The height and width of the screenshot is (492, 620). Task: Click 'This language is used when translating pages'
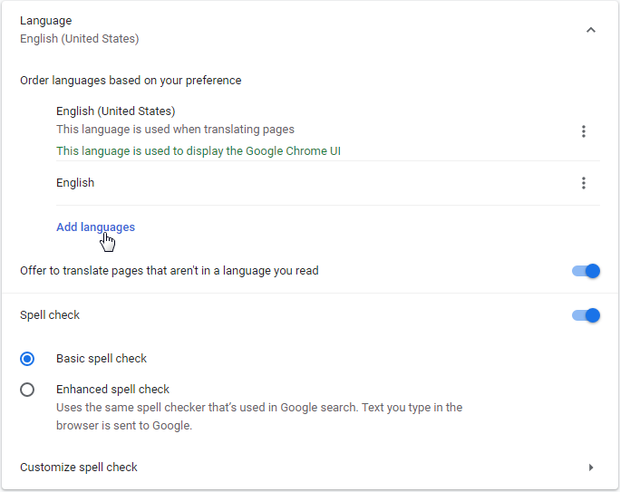pyautogui.click(x=175, y=130)
